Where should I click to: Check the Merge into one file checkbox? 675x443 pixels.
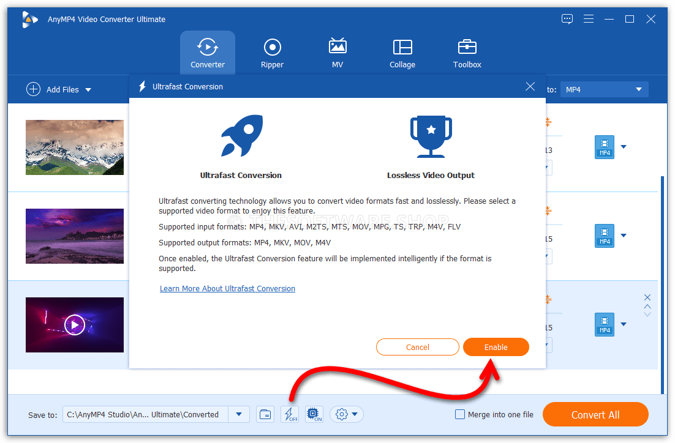pyautogui.click(x=460, y=415)
